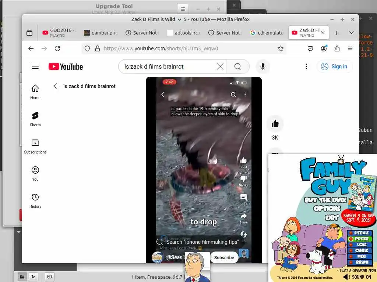Select STEWIE character
This screenshot has height=282, width=377.
tap(360, 233)
